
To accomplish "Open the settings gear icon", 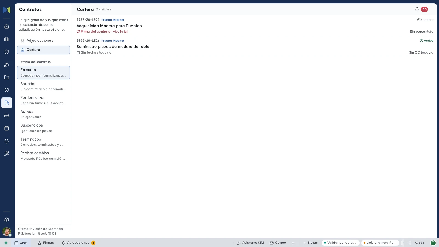I will click(x=7, y=220).
